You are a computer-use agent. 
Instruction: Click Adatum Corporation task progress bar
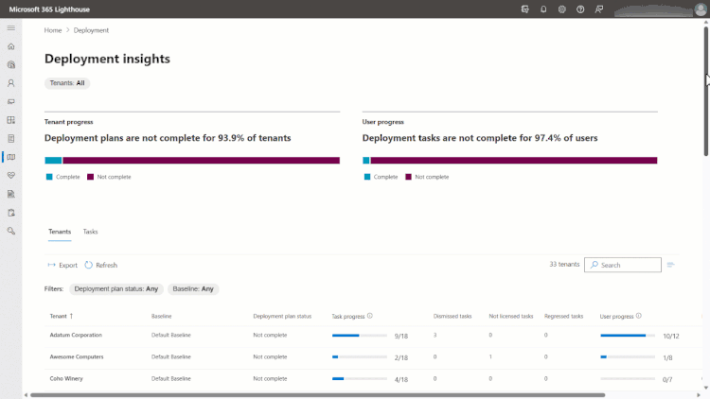tap(360, 336)
